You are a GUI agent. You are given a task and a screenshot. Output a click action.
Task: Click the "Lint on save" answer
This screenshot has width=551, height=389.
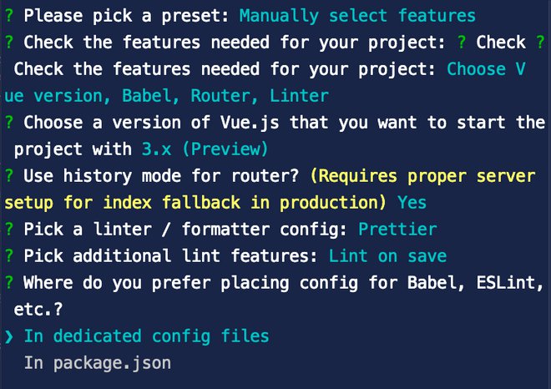tap(387, 256)
